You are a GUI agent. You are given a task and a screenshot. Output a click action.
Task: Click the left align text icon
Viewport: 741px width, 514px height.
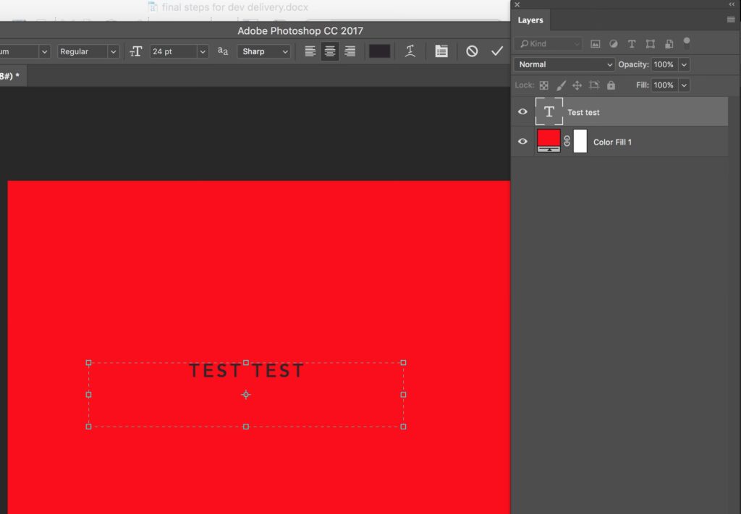click(310, 51)
